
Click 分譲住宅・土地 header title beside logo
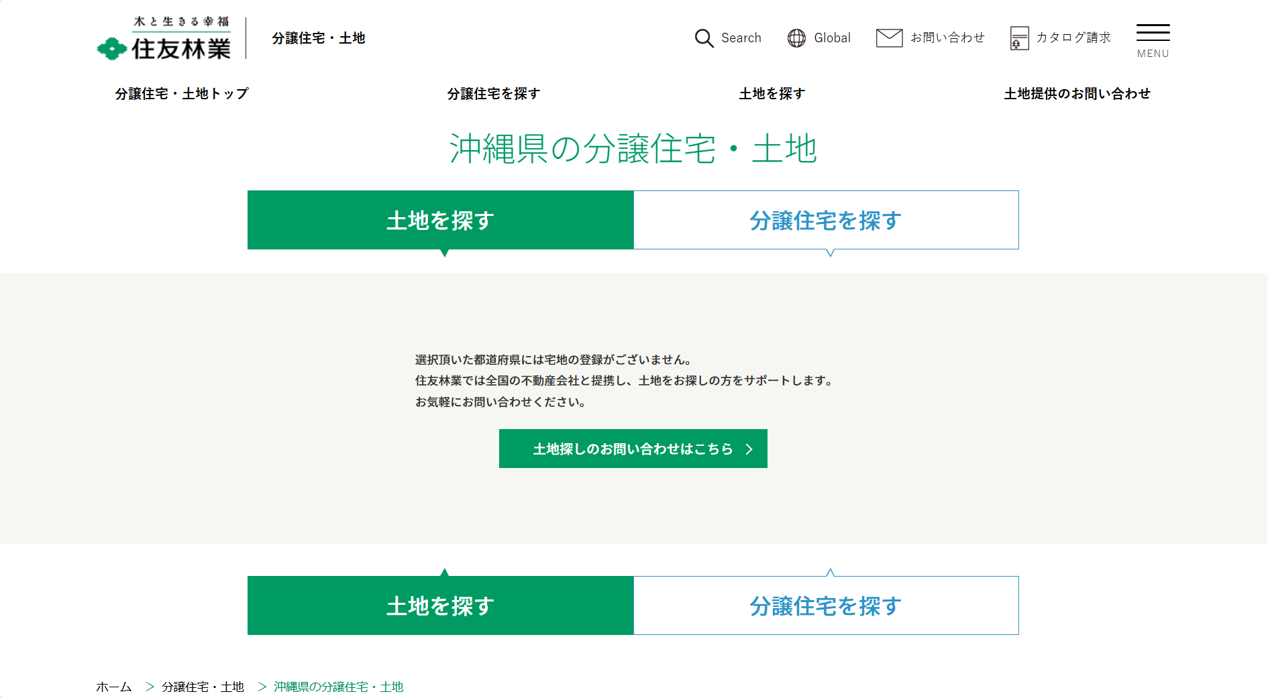point(319,38)
